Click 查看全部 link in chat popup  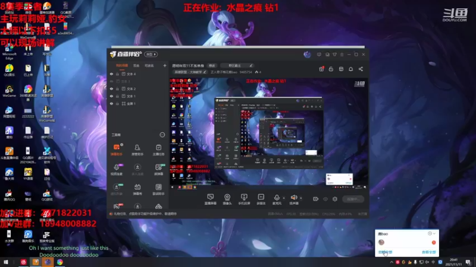428,252
